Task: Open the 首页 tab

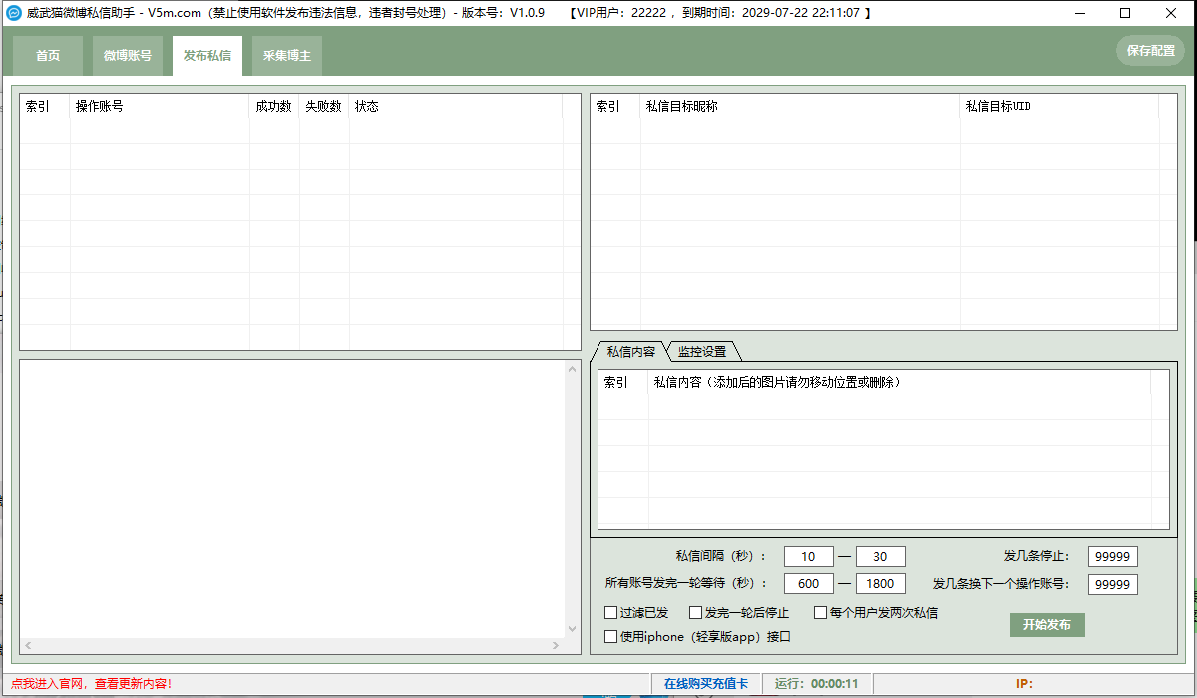Action: click(48, 56)
